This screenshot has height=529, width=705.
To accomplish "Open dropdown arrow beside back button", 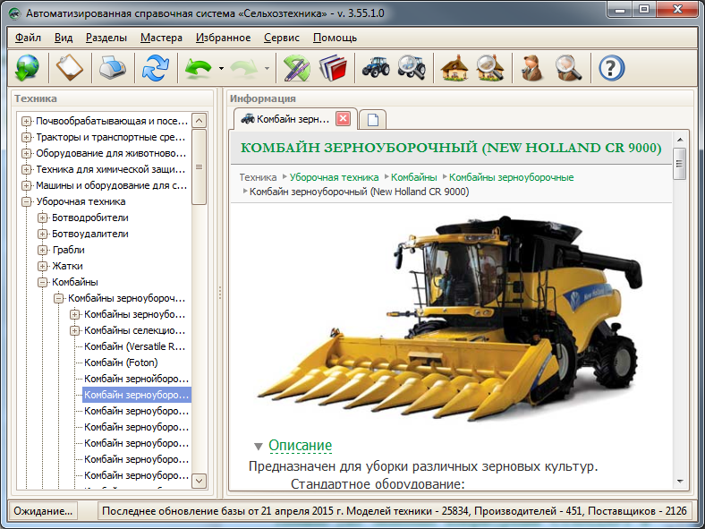I will point(221,68).
